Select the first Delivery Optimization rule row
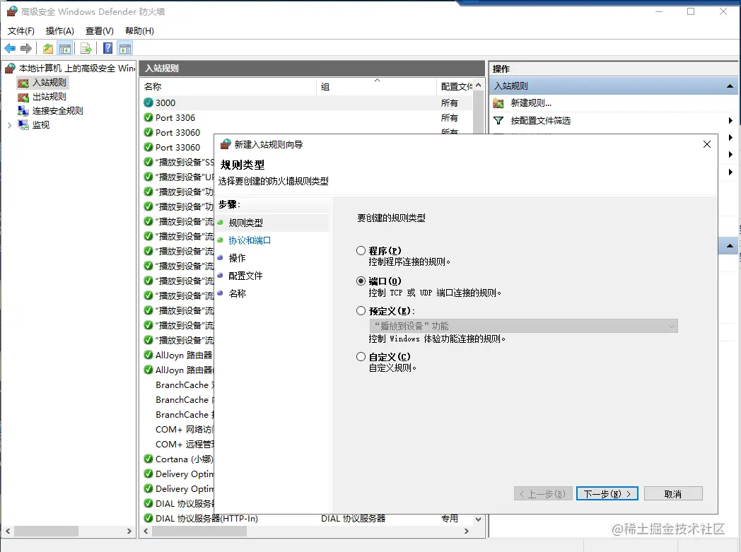The width and height of the screenshot is (741, 552). [179, 474]
